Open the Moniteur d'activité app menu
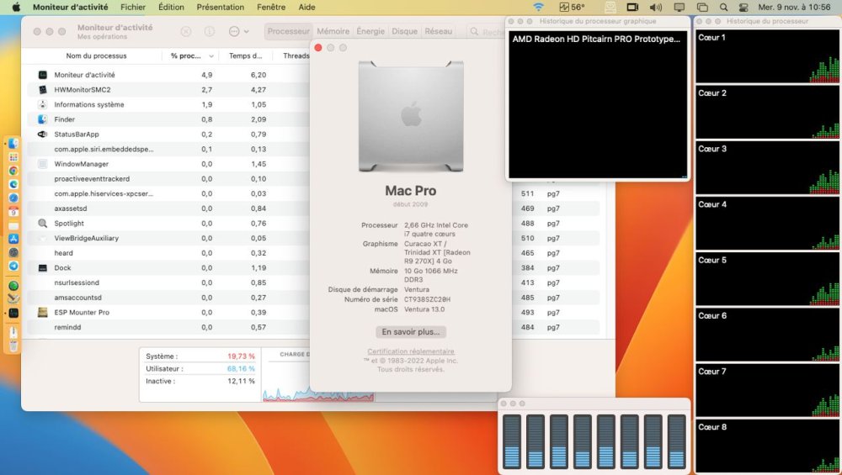Viewport: 842px width, 475px height. click(x=71, y=7)
